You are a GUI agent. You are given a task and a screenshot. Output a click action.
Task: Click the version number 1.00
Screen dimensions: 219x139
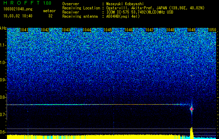click(47, 3)
